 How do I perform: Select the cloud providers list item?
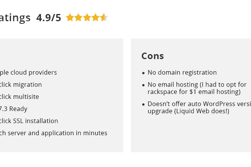[29, 72]
